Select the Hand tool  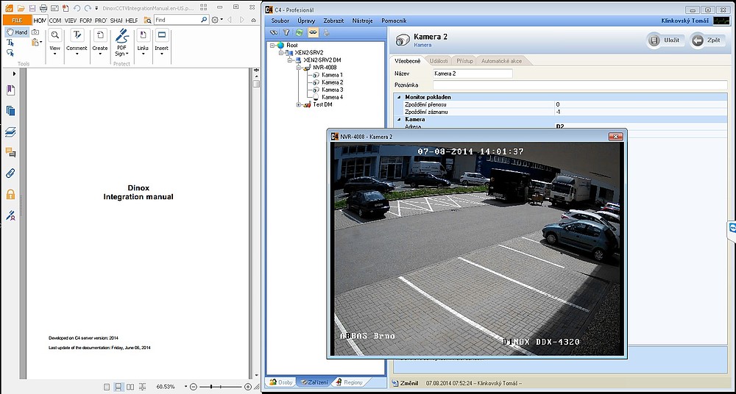17,32
